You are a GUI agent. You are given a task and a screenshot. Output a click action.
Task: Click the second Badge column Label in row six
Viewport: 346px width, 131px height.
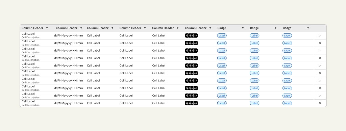coord(254,73)
